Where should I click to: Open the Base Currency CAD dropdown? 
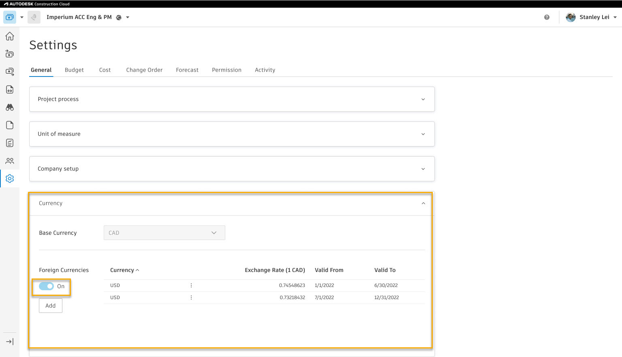[x=164, y=233]
